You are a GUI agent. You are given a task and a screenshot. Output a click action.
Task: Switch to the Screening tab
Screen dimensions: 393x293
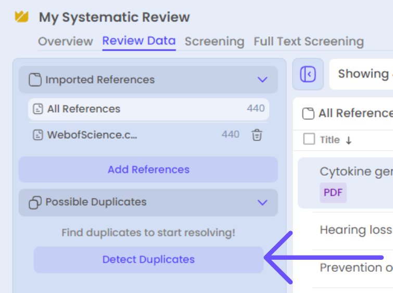214,42
